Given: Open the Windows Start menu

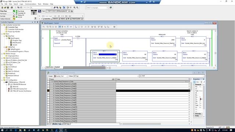Looking at the screenshot, I should (x=2, y=130).
